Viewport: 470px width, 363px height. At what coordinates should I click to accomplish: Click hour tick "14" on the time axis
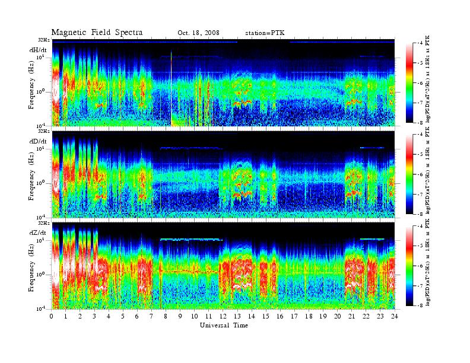click(252, 316)
